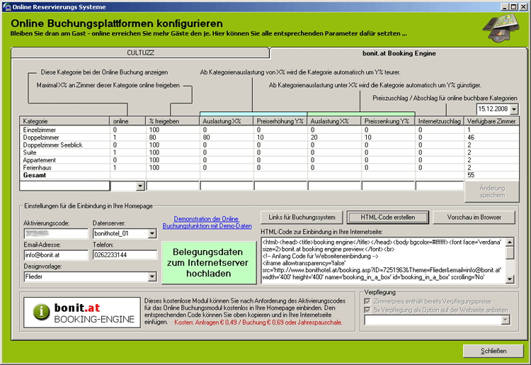Click Belegungsdaten zum Internetserver hochladen button
Viewport: 531px width, 365px height.
[x=209, y=263]
